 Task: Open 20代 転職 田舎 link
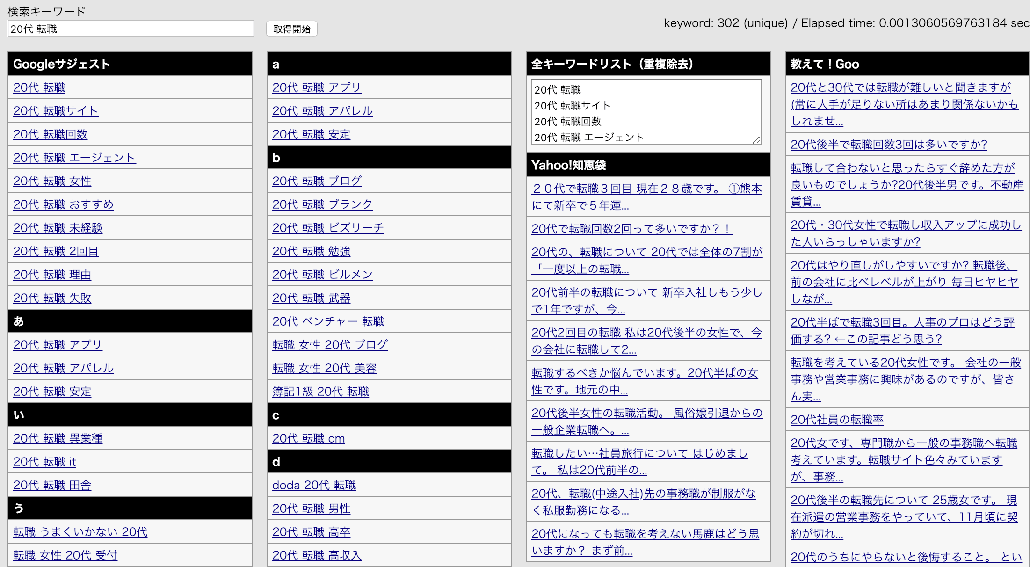[x=52, y=485]
